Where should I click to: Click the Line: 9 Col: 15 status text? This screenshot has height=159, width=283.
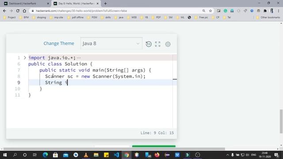[157, 133]
